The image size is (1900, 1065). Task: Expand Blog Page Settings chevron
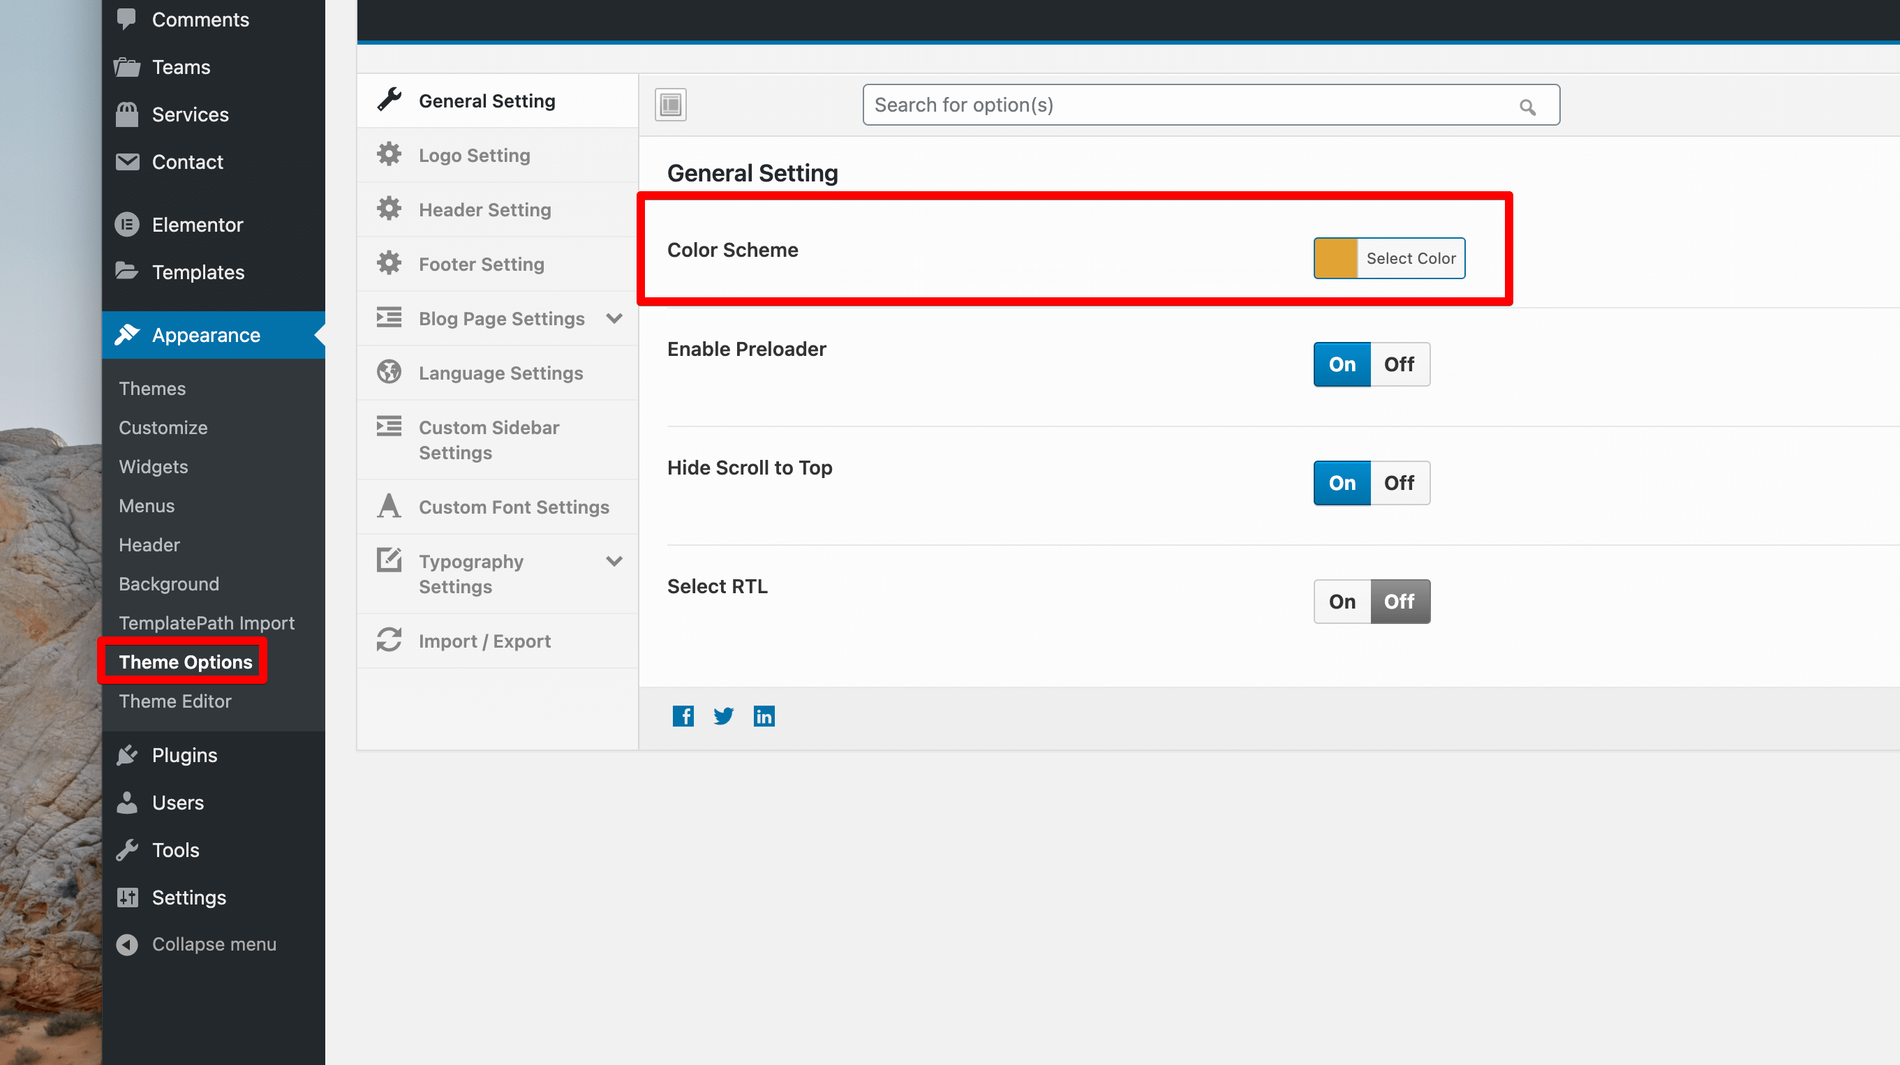pos(614,319)
